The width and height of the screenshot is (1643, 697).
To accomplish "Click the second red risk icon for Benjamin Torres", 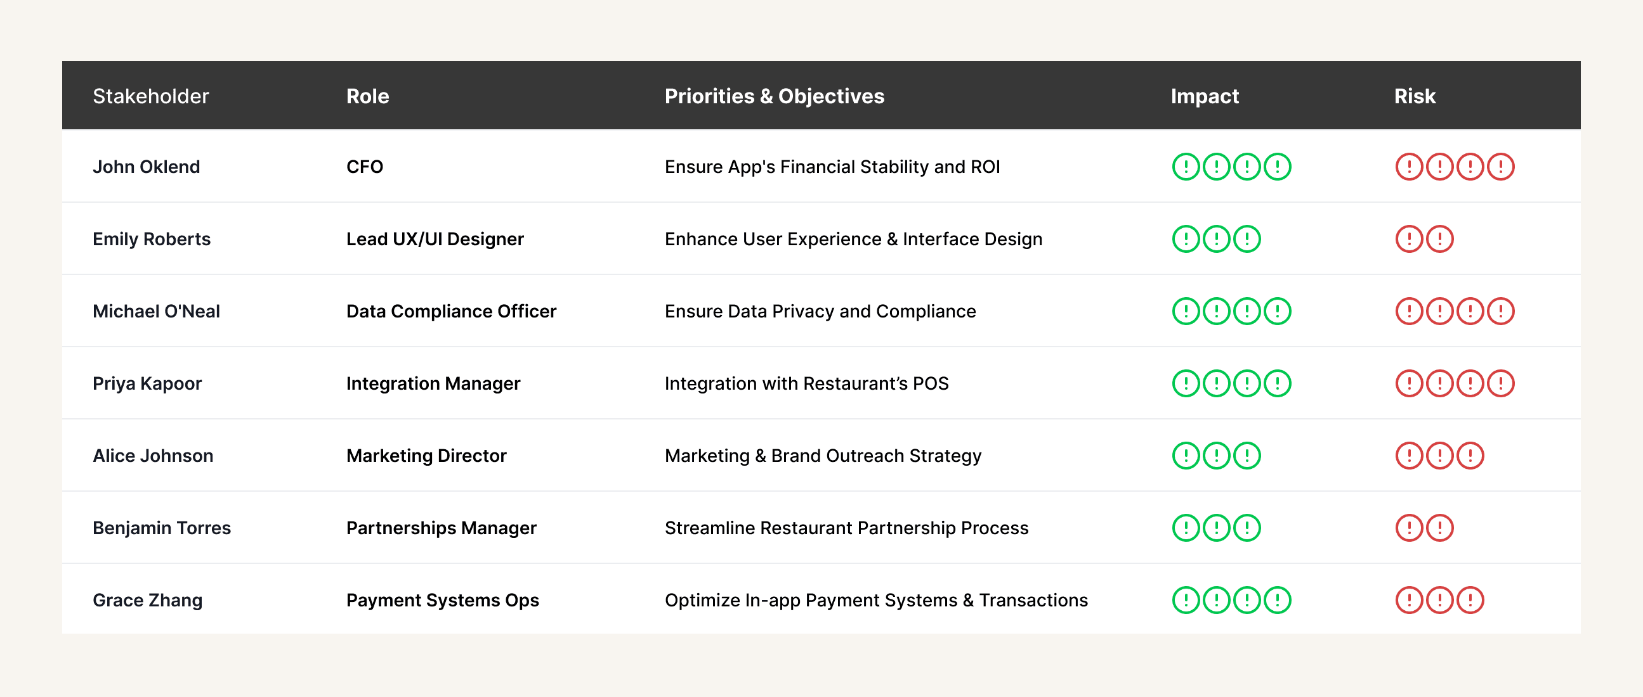I will 1440,528.
